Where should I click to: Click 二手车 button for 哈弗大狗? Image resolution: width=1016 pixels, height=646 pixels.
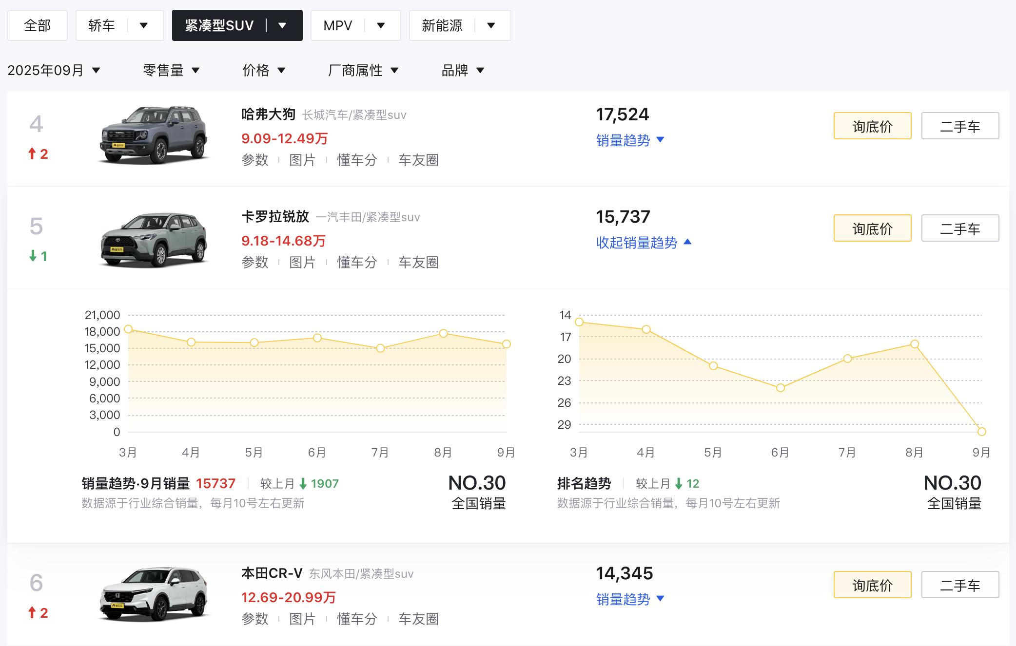960,126
